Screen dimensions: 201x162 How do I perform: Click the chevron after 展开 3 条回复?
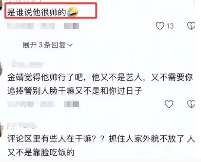point(70,45)
